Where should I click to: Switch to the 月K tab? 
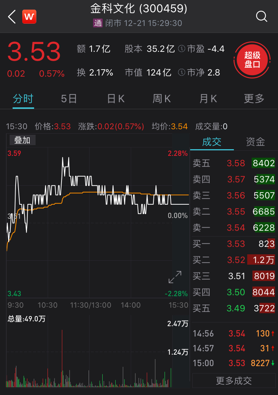point(208,98)
